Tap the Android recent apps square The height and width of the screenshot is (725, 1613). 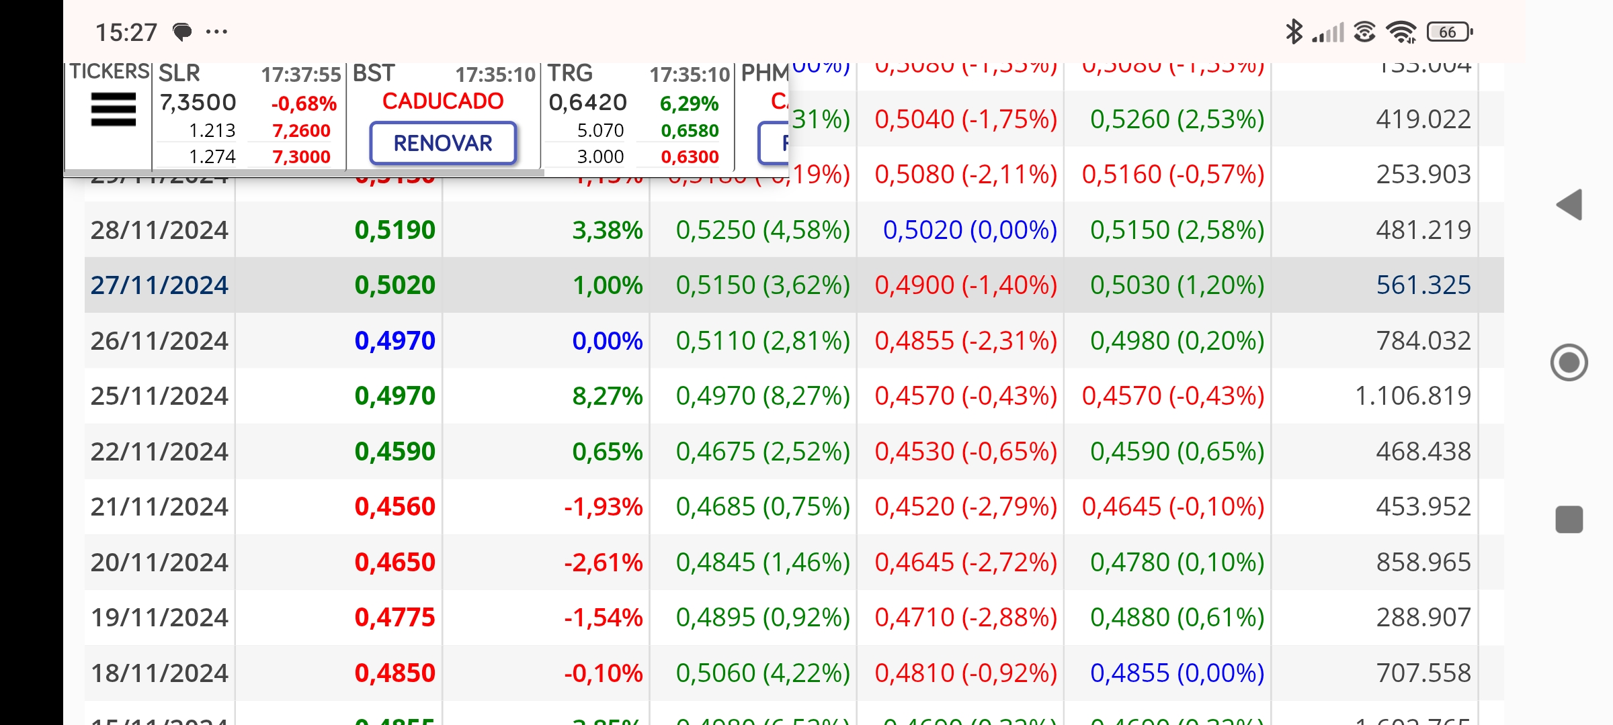pyautogui.click(x=1569, y=520)
